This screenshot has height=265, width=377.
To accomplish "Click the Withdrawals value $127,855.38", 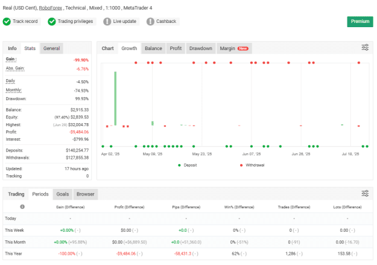I will tap(77, 158).
